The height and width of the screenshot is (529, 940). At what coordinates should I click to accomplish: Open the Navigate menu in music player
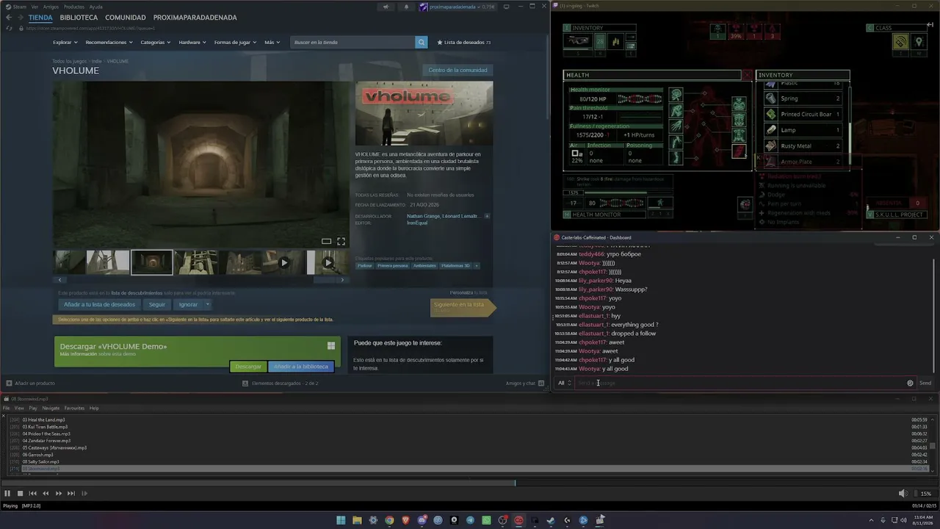pos(51,409)
